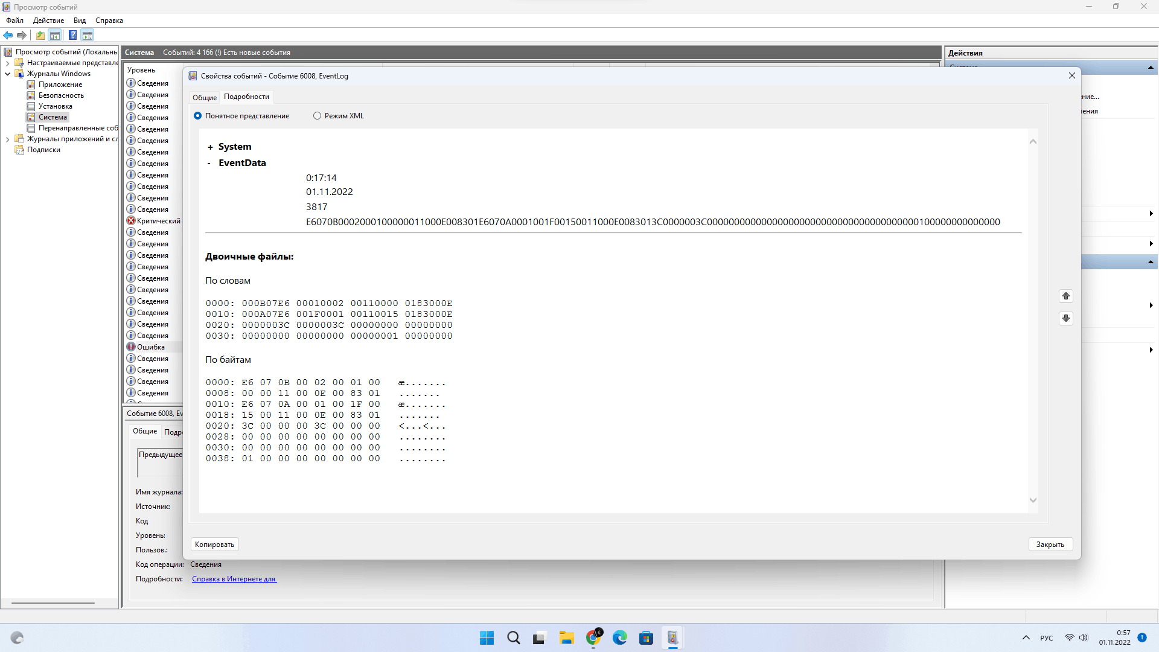Click the 0:17:14 EventData value
Viewport: 1159px width, 652px height.
pos(321,178)
